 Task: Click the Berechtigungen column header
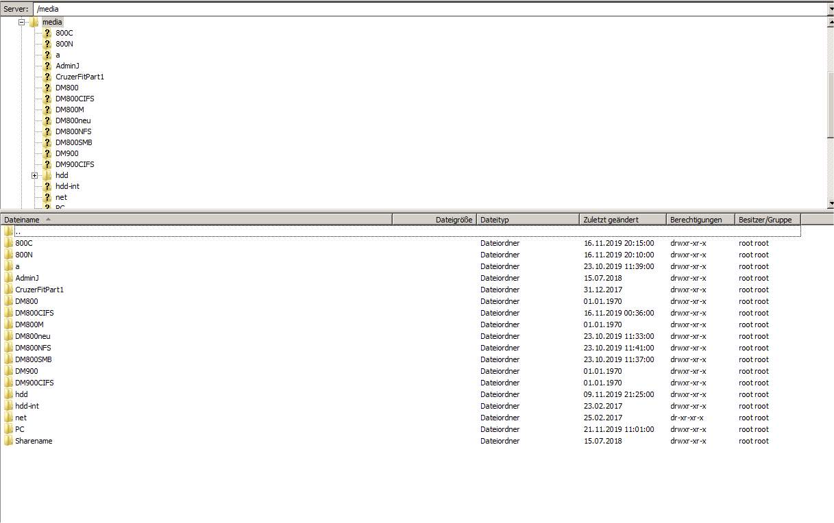pos(696,220)
